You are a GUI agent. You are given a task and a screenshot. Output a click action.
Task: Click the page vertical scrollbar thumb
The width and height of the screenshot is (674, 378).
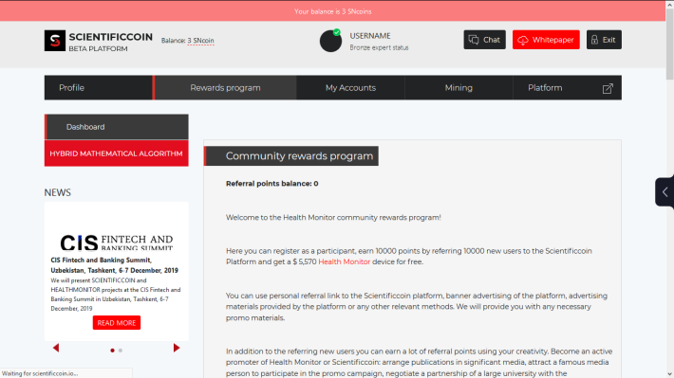[669, 44]
